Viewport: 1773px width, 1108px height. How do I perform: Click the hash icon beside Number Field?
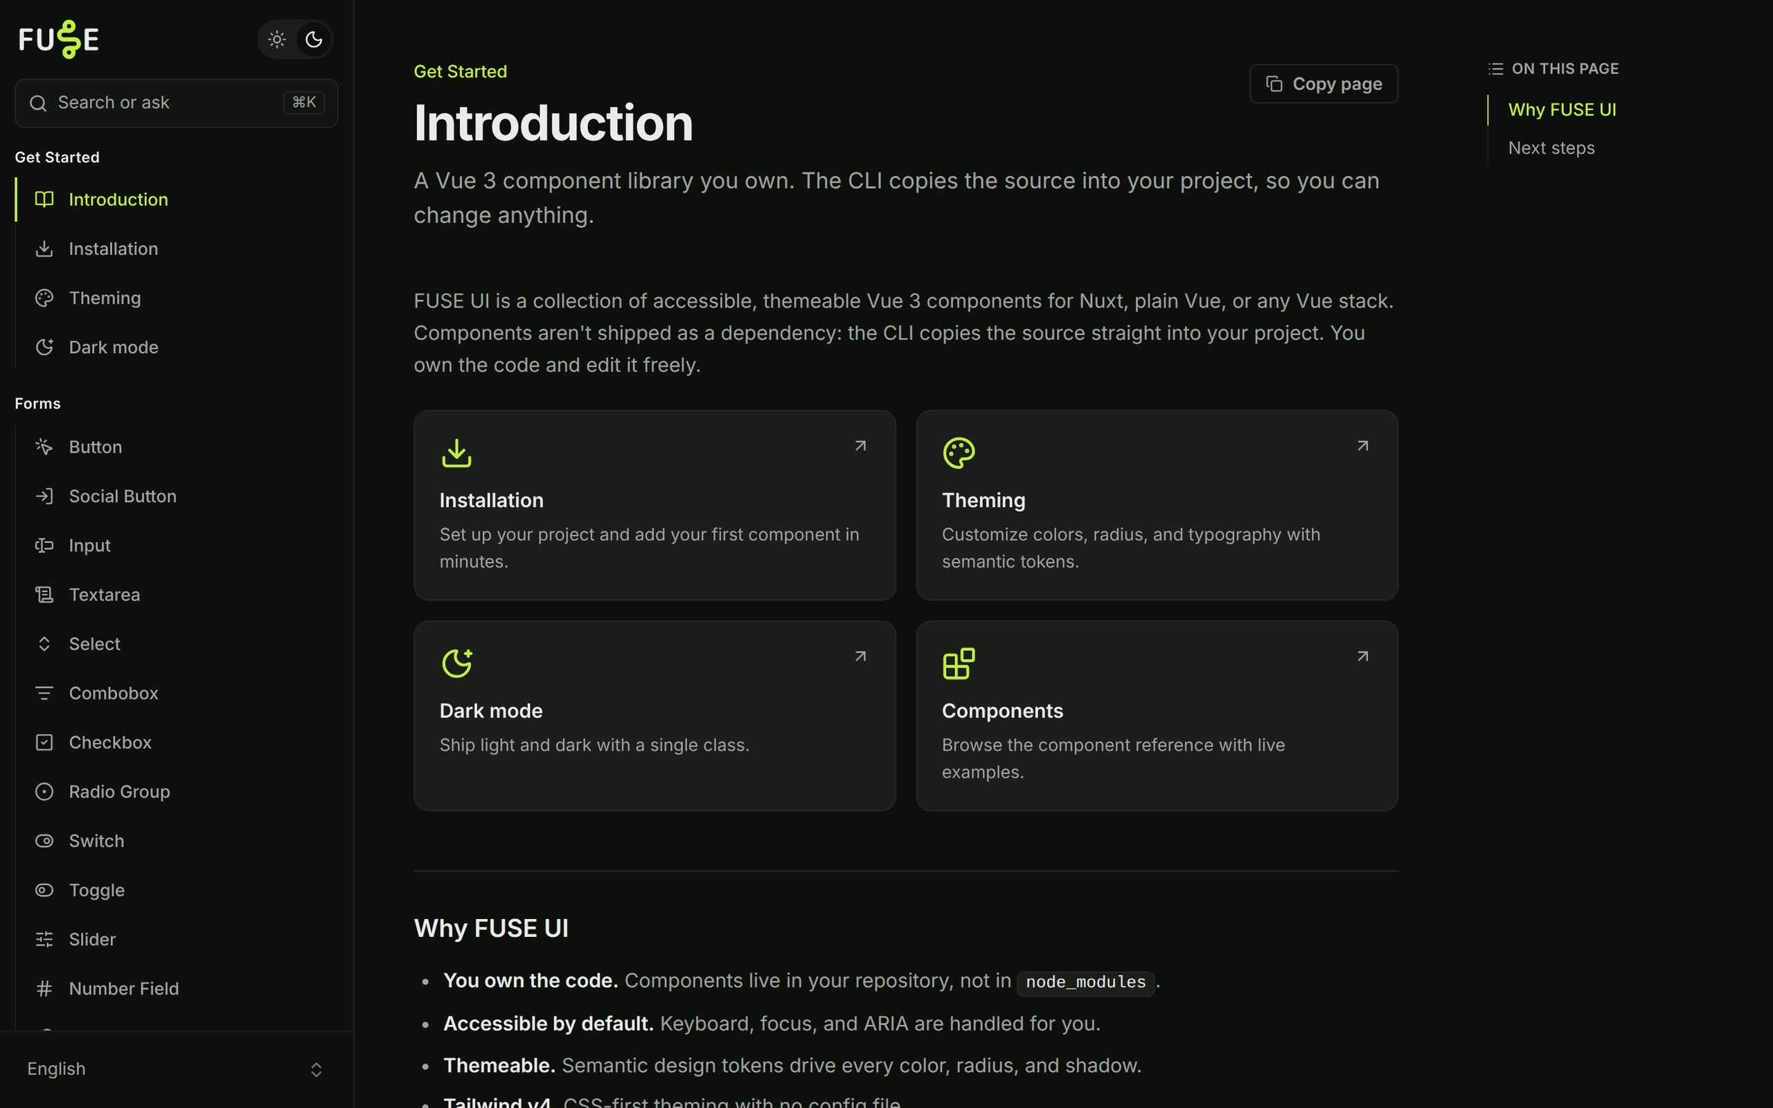[44, 989]
